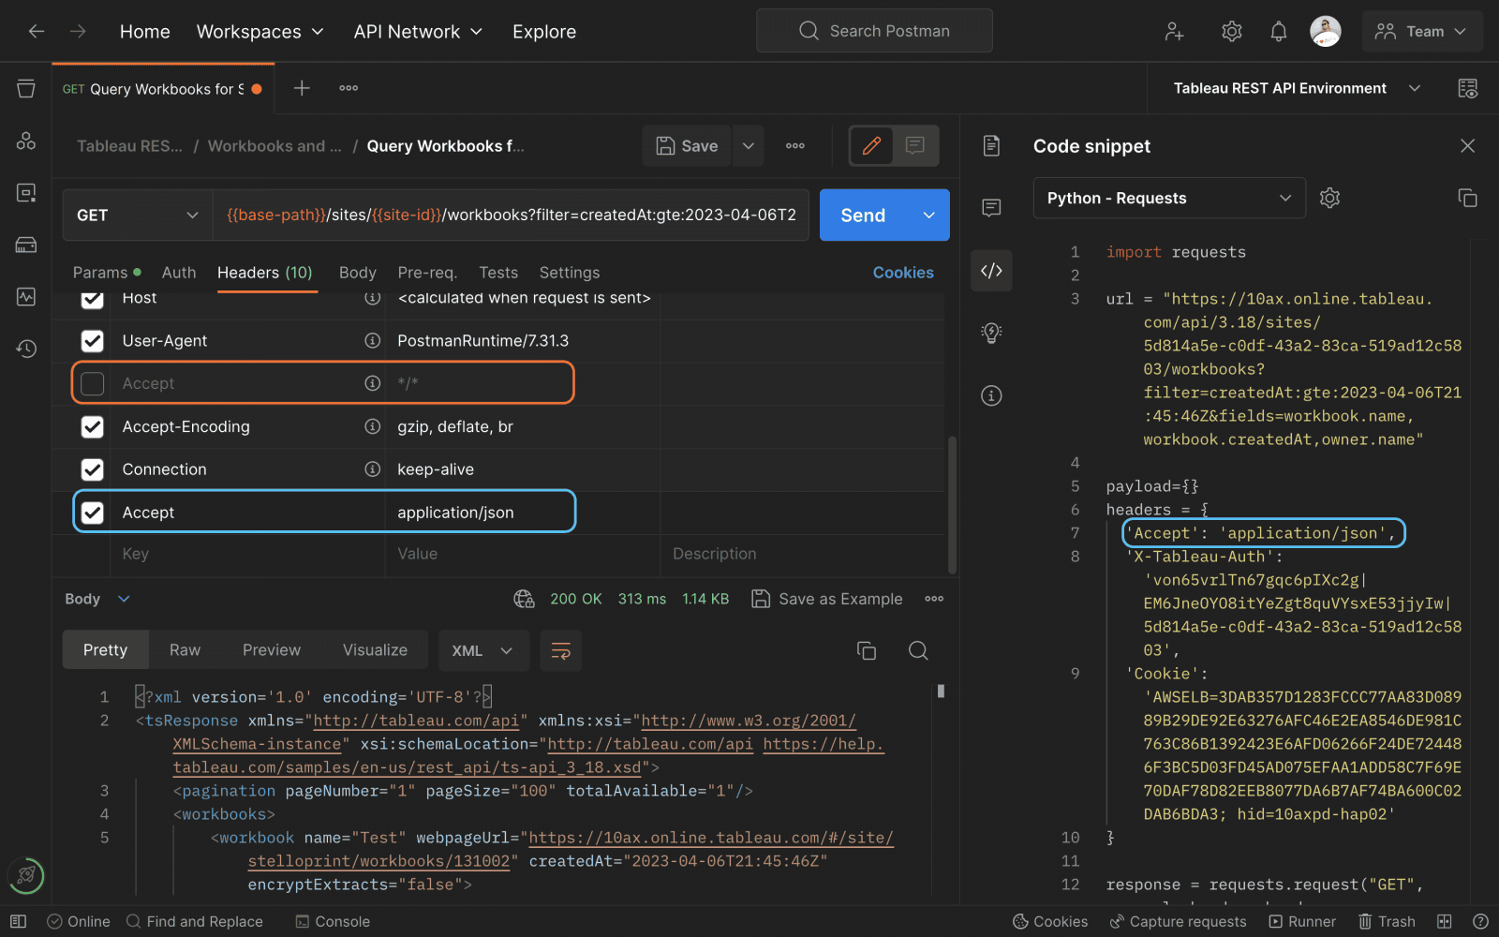Uncheck the User-Agent header
Screen dimensions: 1499x937
92,341
